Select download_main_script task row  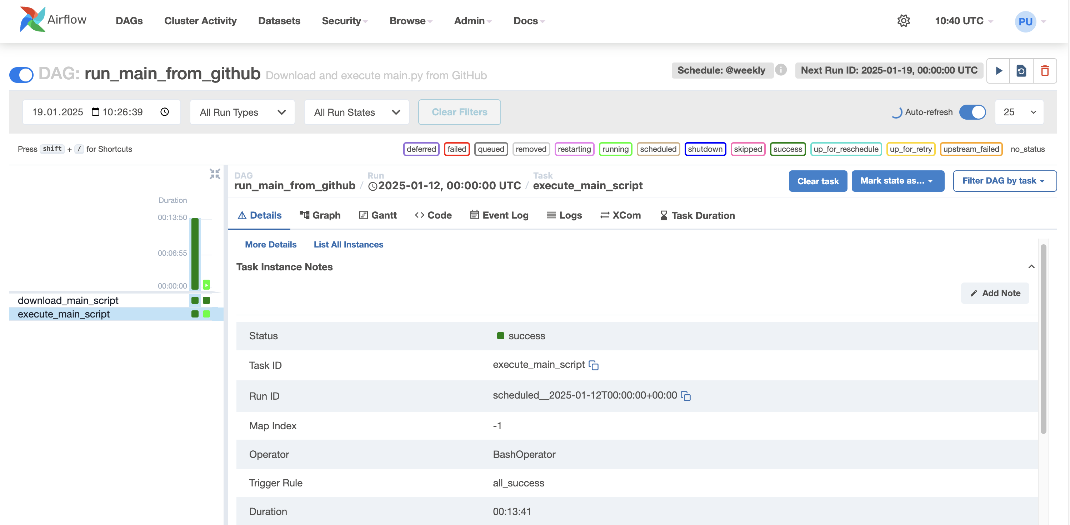pos(116,300)
